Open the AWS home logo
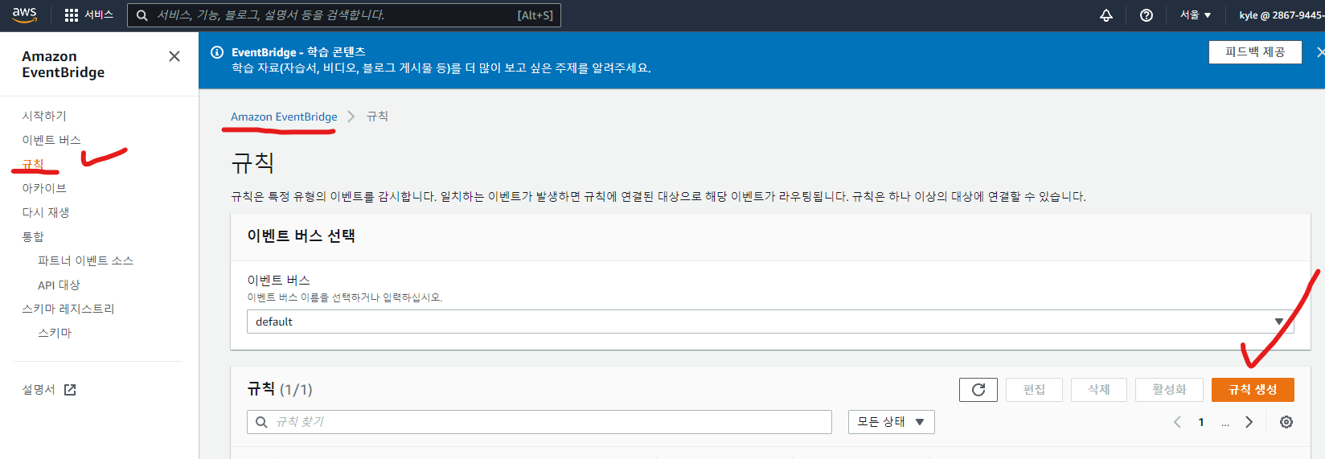This screenshot has height=459, width=1325. click(x=25, y=15)
